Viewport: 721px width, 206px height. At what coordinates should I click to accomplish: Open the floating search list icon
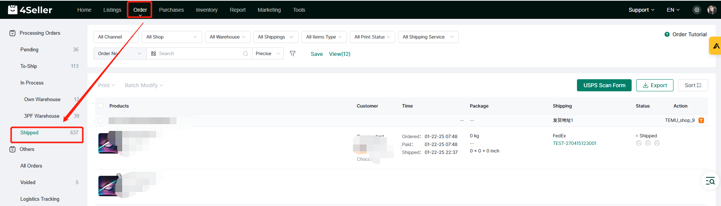710,181
